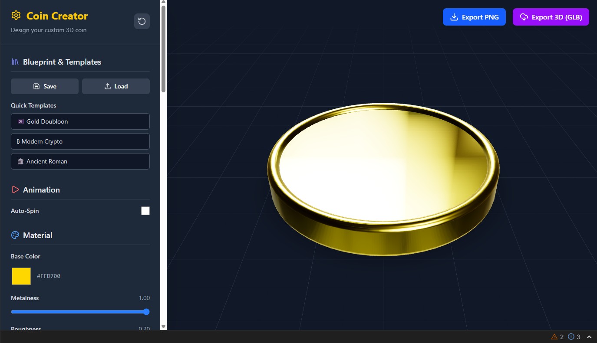Click the Blueprint & Templates library icon
This screenshot has height=343, width=597.
pos(15,62)
